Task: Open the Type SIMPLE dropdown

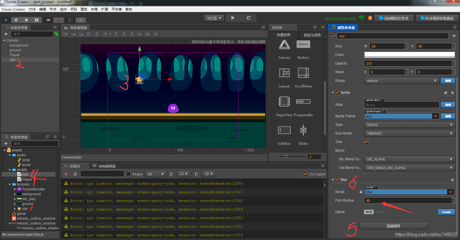Action: coord(410,125)
